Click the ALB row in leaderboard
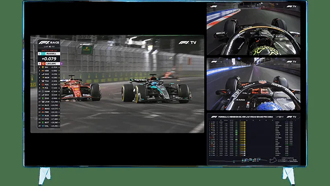Screen dimensions: 330x186 pos(49,116)
